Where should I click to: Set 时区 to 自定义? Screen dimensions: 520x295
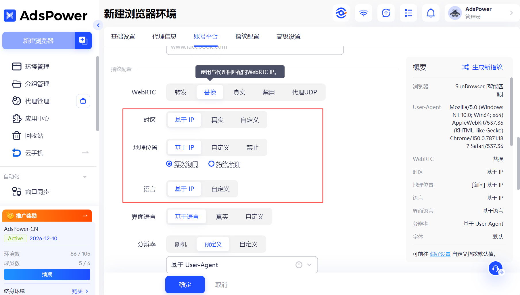pos(250,120)
